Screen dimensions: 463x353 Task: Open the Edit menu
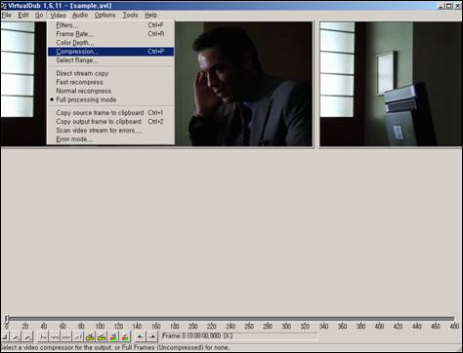coord(23,15)
